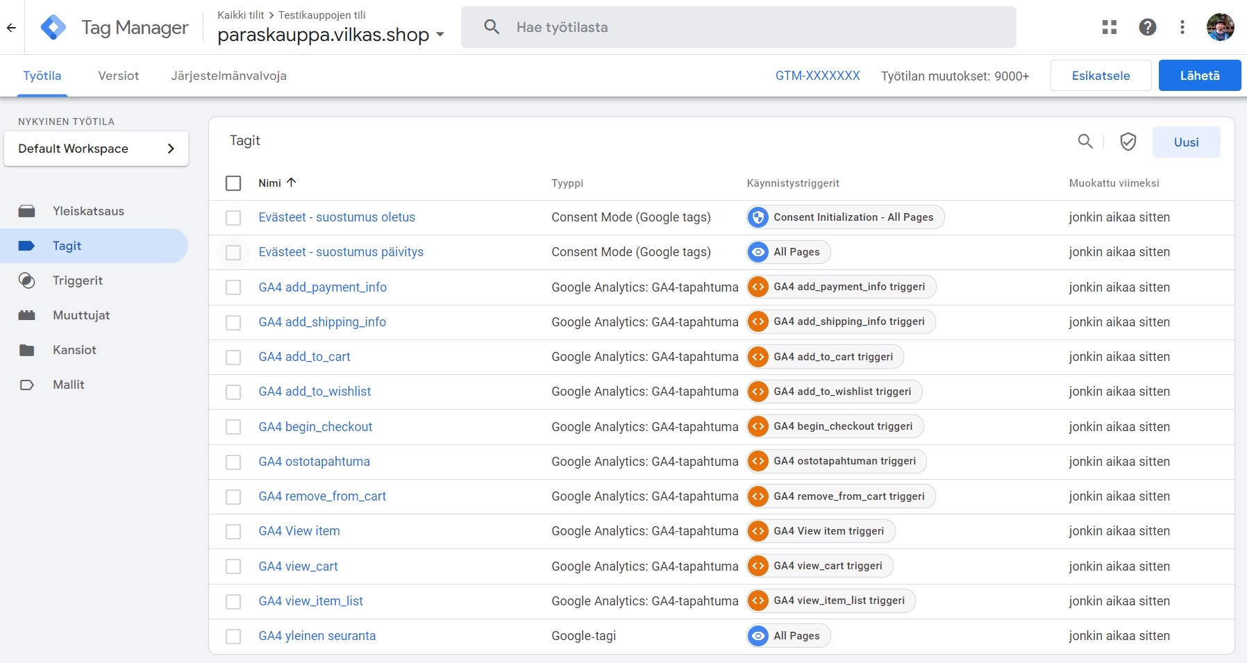Open the three-dot more options menu
The image size is (1247, 663).
tap(1182, 27)
